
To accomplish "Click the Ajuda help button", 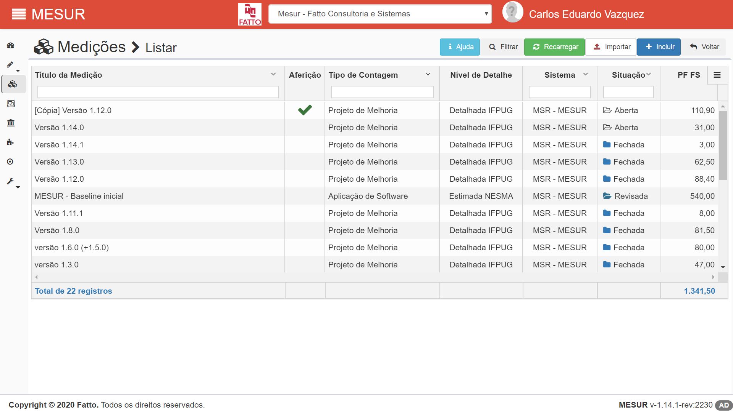I will pyautogui.click(x=460, y=47).
